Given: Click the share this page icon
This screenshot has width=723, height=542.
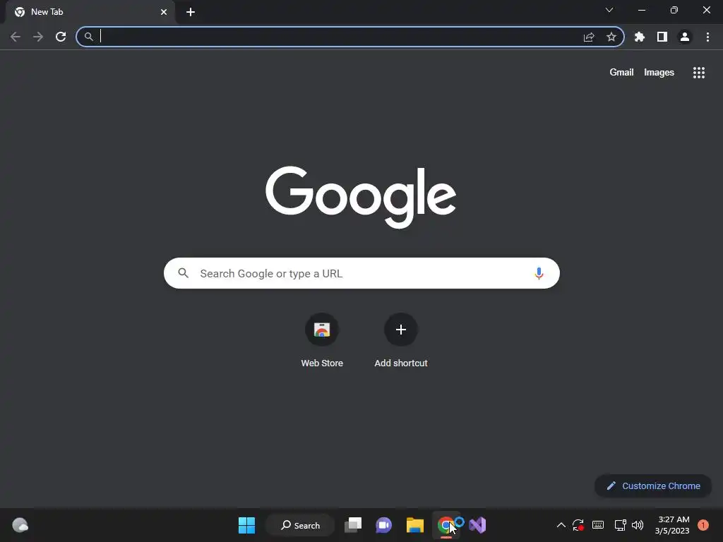Looking at the screenshot, I should coord(589,37).
